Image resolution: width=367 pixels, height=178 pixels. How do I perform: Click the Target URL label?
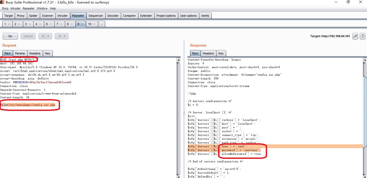tap(330, 36)
